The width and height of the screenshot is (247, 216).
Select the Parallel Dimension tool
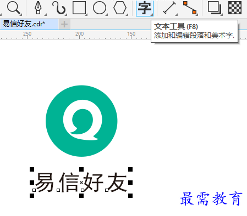pyautogui.click(x=170, y=8)
